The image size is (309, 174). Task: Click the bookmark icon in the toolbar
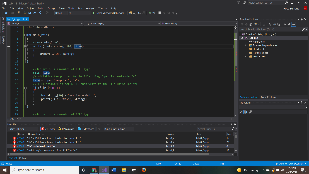tap(160, 13)
